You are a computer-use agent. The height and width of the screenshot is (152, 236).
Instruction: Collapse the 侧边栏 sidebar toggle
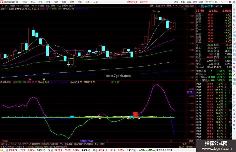coord(191,147)
